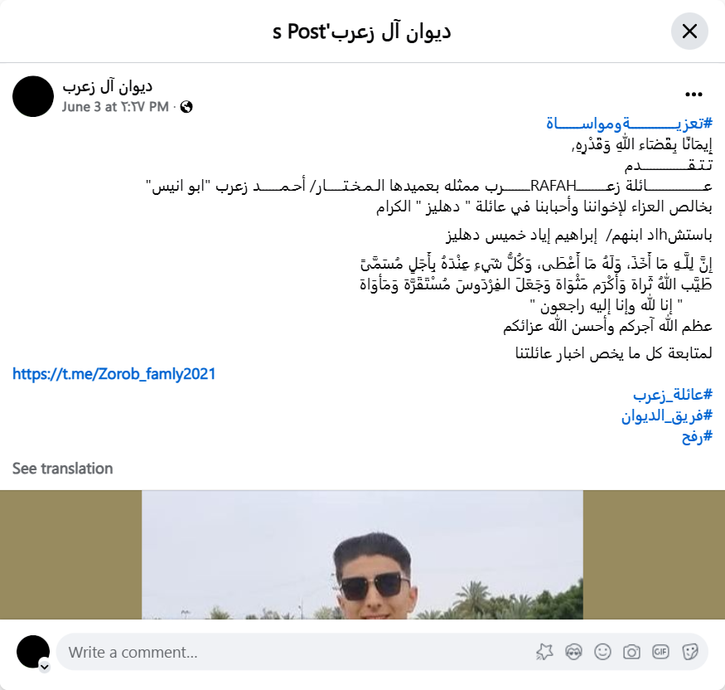Expand the commenter identity switcher arrow
Viewport: 725px width, 690px height.
45,667
